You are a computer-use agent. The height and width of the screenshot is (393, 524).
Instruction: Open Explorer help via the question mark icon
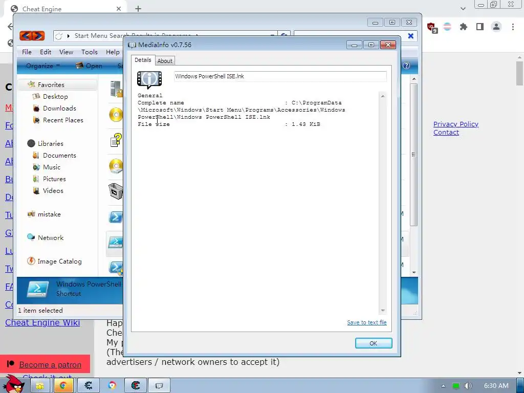[x=406, y=65]
